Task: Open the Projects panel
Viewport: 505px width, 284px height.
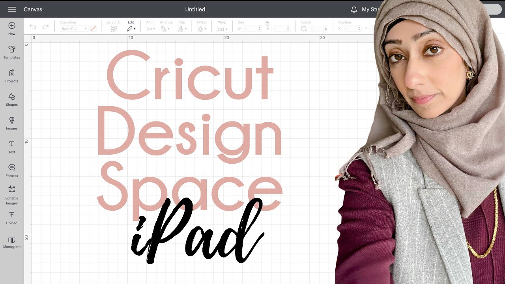Action: pyautogui.click(x=12, y=76)
